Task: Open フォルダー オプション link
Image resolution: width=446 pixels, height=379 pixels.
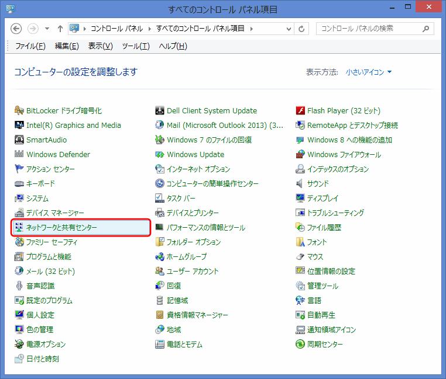Action: [194, 242]
